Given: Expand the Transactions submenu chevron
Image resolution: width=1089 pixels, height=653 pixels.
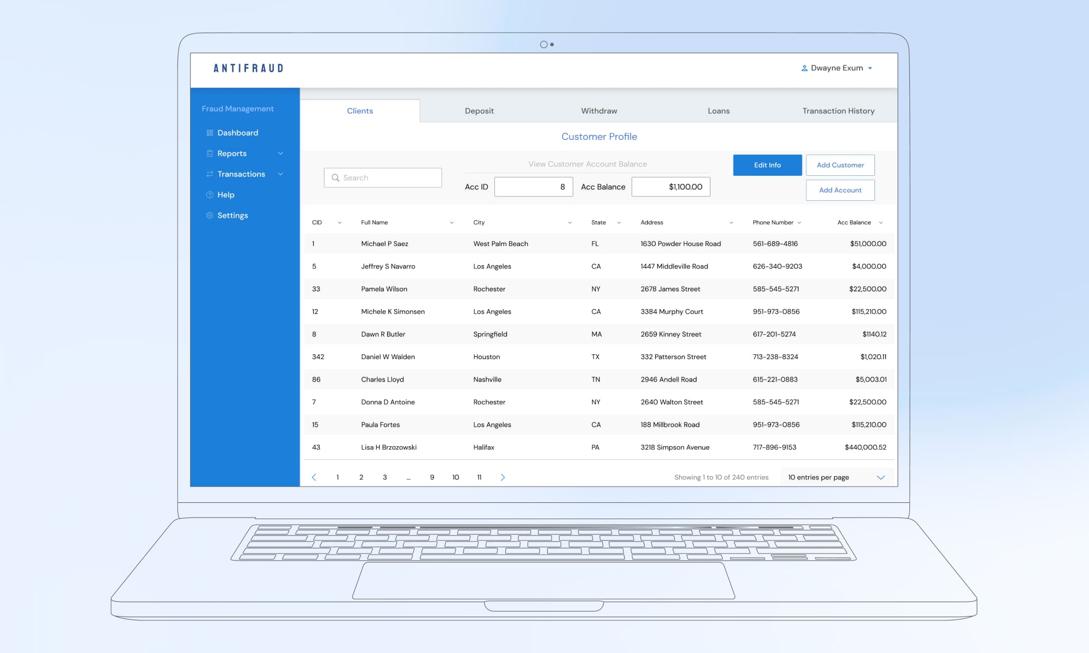Looking at the screenshot, I should [x=280, y=174].
